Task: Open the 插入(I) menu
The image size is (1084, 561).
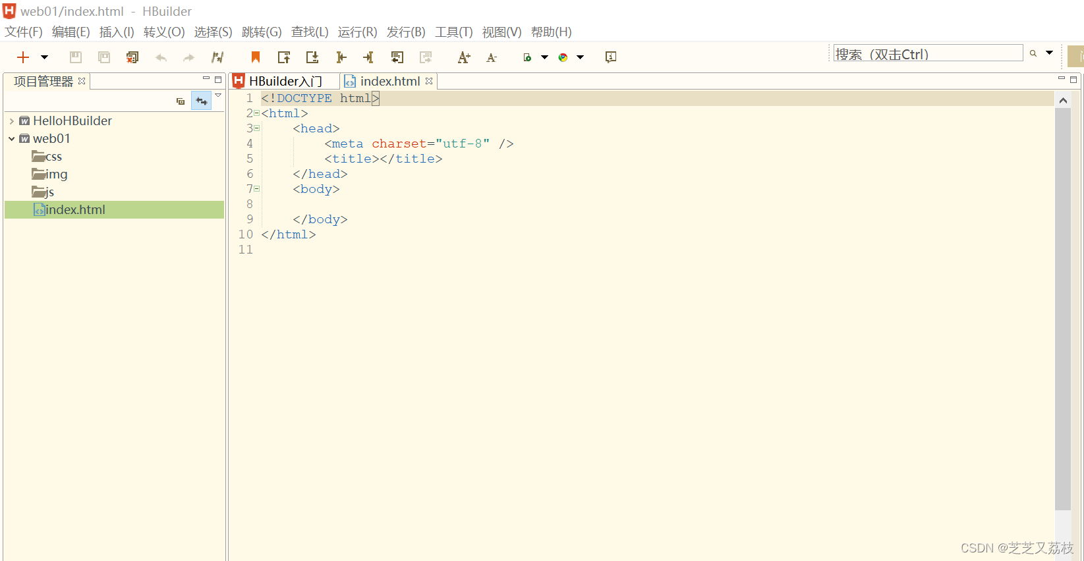Action: (117, 32)
